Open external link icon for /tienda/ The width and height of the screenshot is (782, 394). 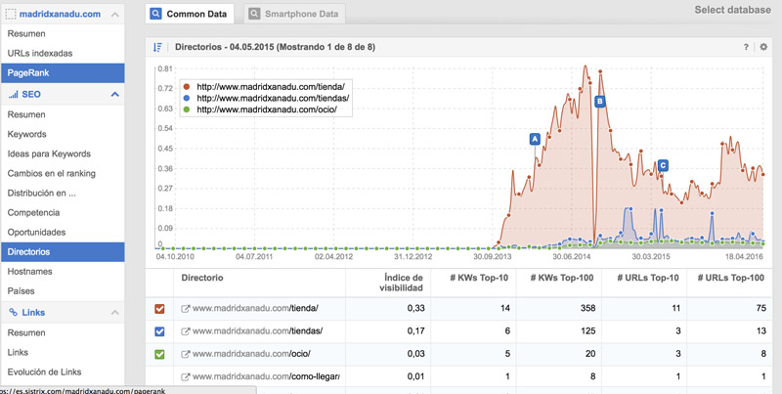pos(185,309)
